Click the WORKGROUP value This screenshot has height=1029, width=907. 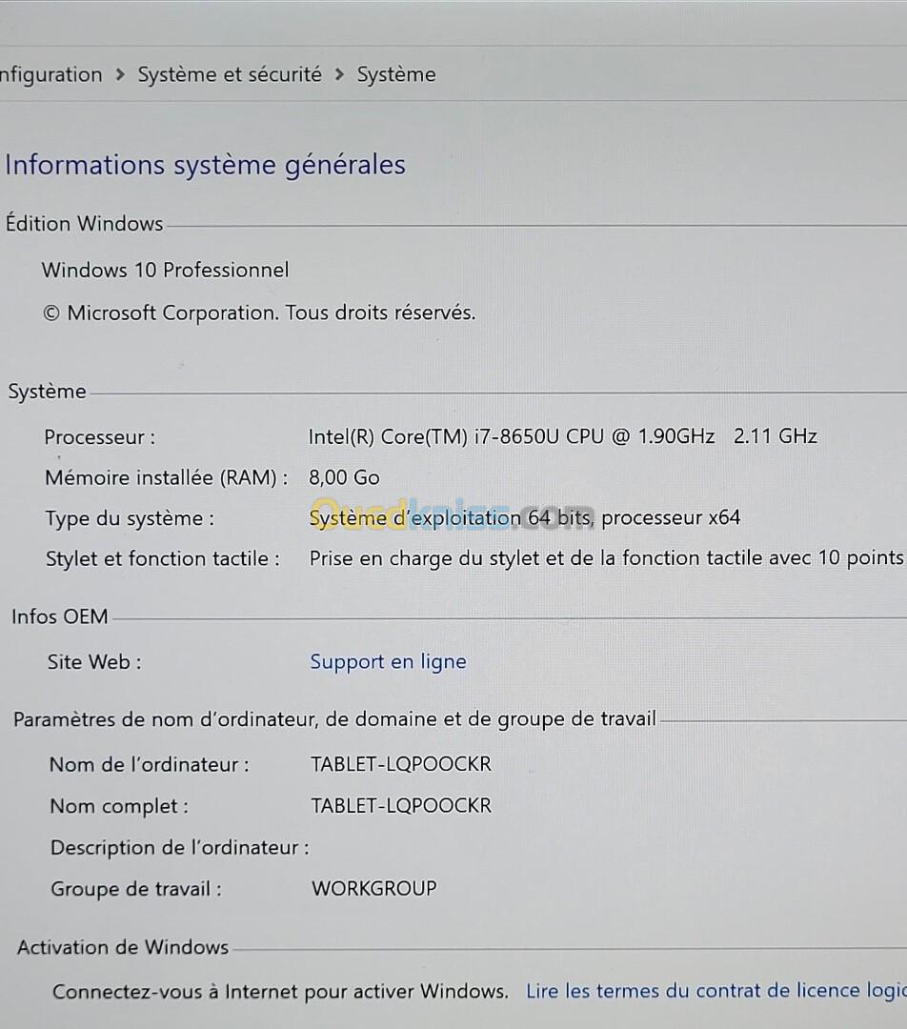(x=374, y=889)
